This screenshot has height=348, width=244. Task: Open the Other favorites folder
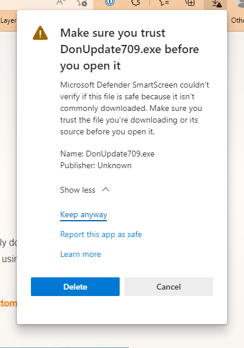click(x=238, y=20)
